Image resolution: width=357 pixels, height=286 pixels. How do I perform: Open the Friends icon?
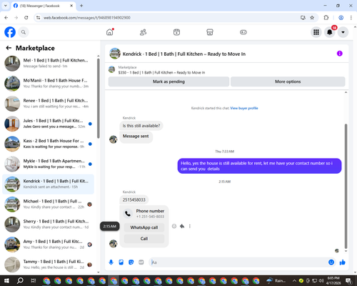[x=143, y=32]
